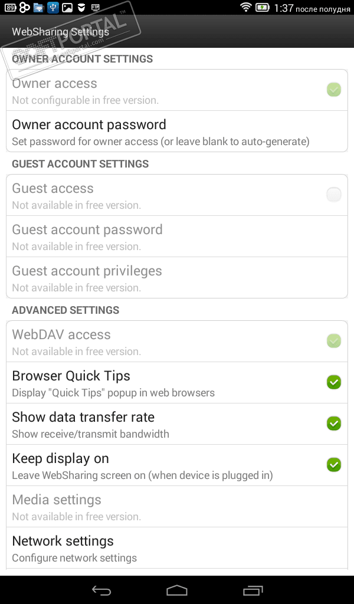
Task: Open Owner account password setting
Action: [177, 132]
